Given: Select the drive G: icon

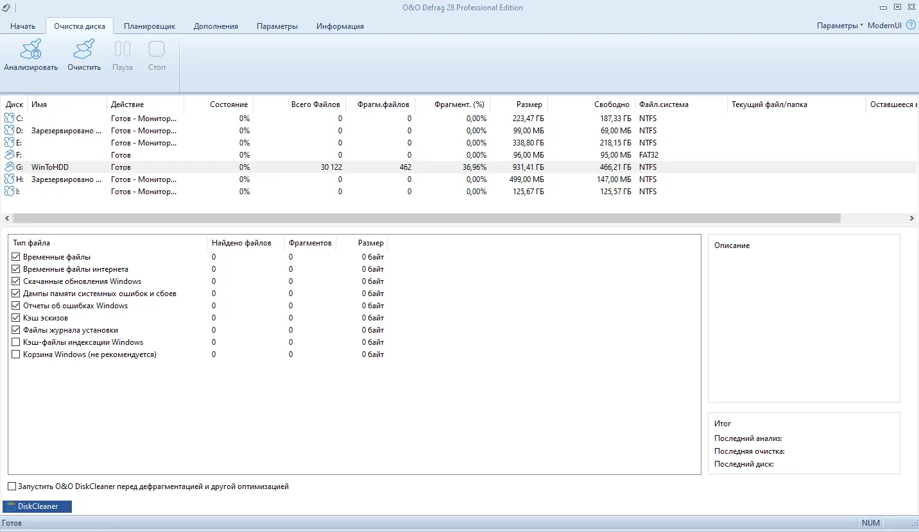Looking at the screenshot, I should pyautogui.click(x=9, y=167).
